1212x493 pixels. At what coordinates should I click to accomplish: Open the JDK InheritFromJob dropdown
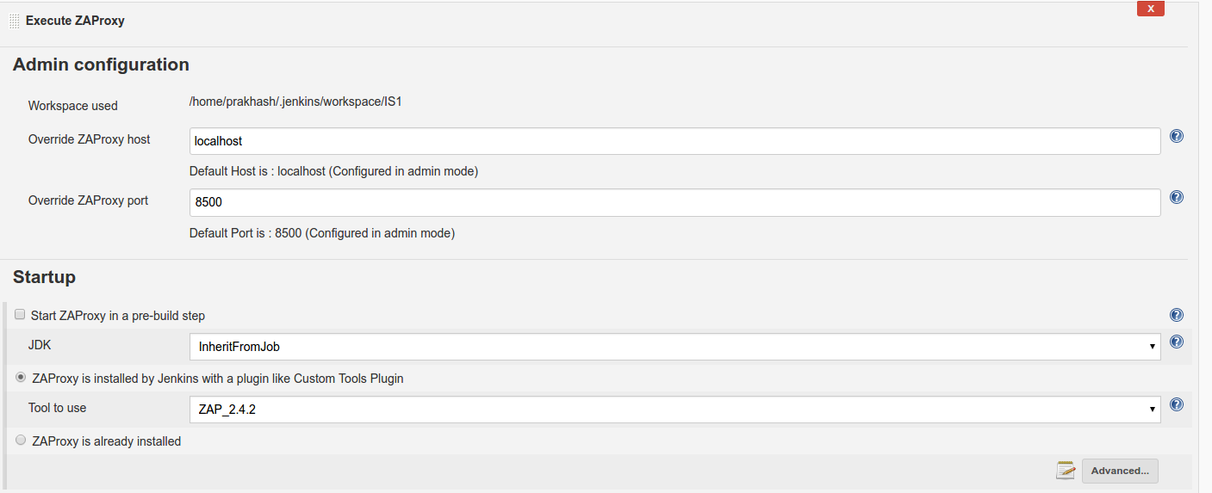(674, 347)
